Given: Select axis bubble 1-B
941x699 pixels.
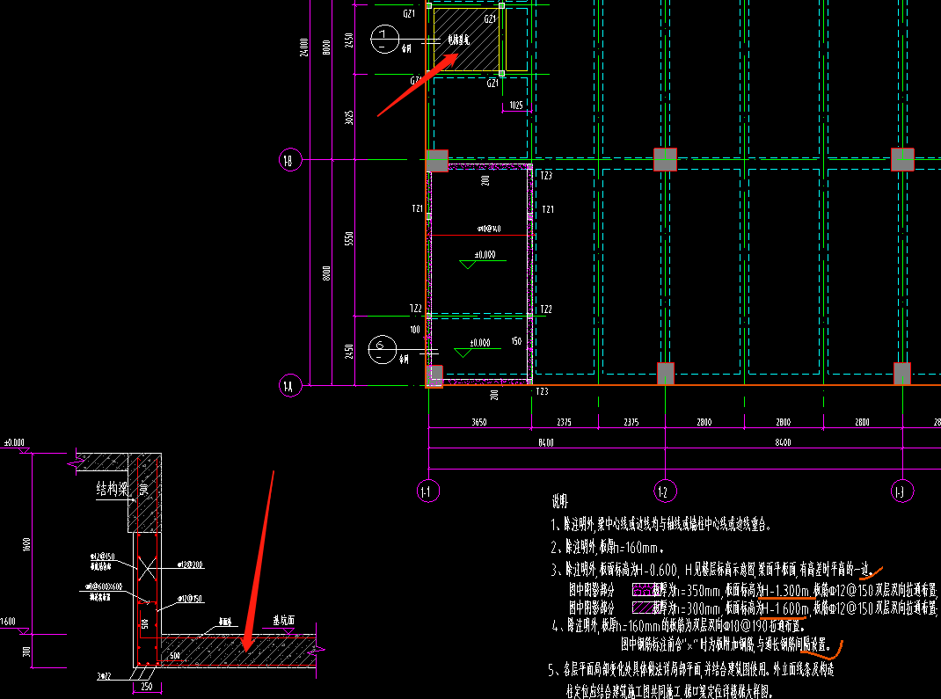Looking at the screenshot, I should (290, 160).
